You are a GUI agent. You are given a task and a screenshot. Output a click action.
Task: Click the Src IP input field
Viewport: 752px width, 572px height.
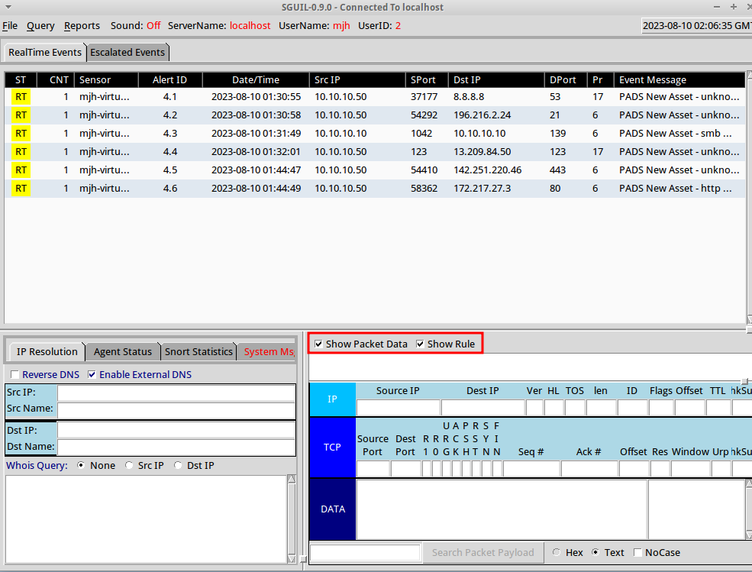(x=176, y=393)
